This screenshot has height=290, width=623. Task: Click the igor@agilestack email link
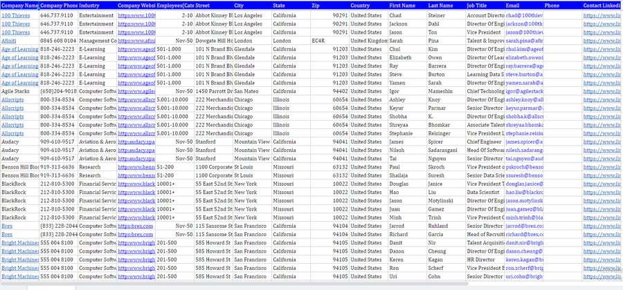pyautogui.click(x=524, y=91)
